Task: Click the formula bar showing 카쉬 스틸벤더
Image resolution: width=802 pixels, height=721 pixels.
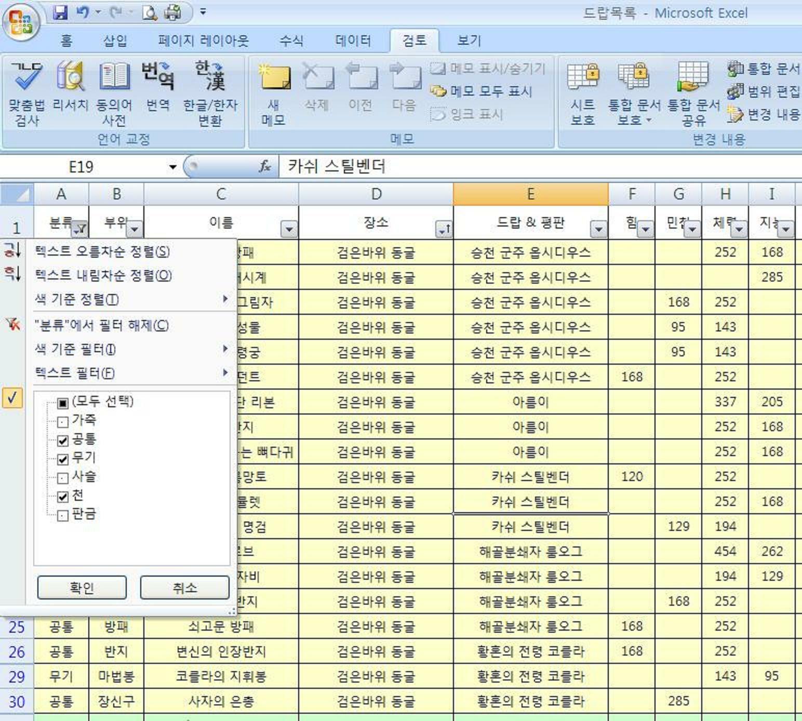Action: point(519,166)
